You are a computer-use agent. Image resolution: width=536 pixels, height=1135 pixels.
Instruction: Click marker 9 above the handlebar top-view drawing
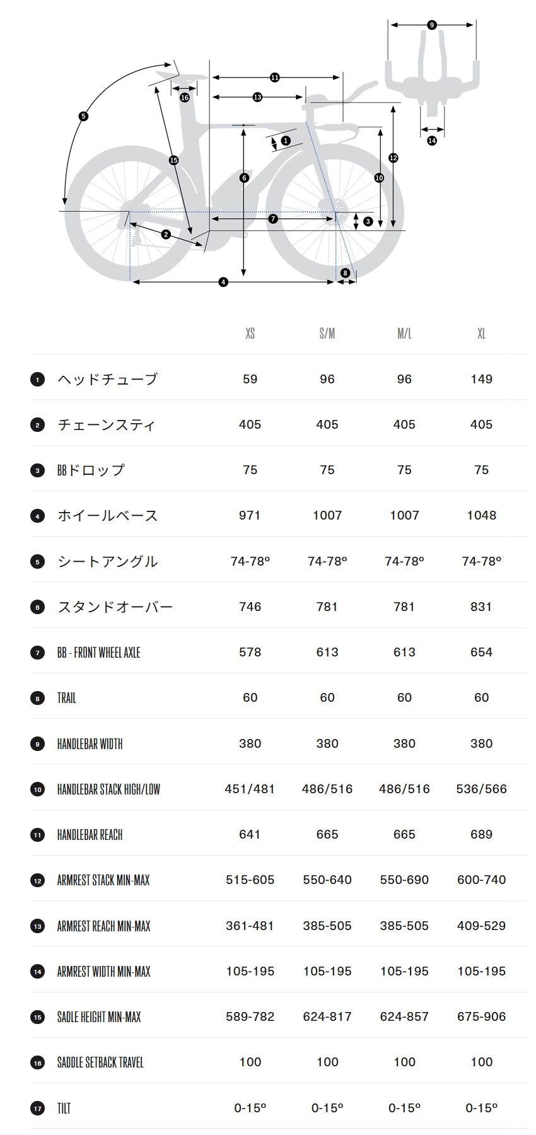coord(431,25)
